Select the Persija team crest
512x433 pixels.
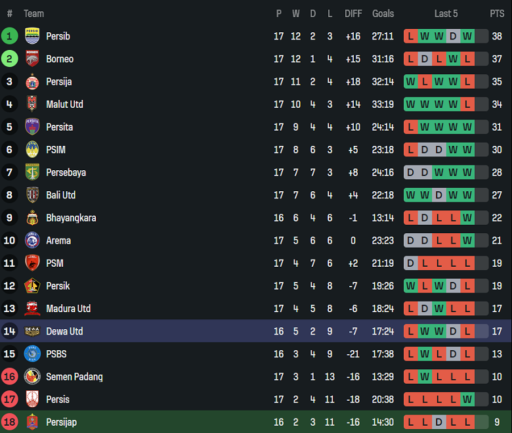[x=32, y=81]
